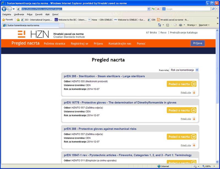The width and height of the screenshot is (220, 169).
Task: Open the zoom level dropdown arrow
Action: point(214,166)
